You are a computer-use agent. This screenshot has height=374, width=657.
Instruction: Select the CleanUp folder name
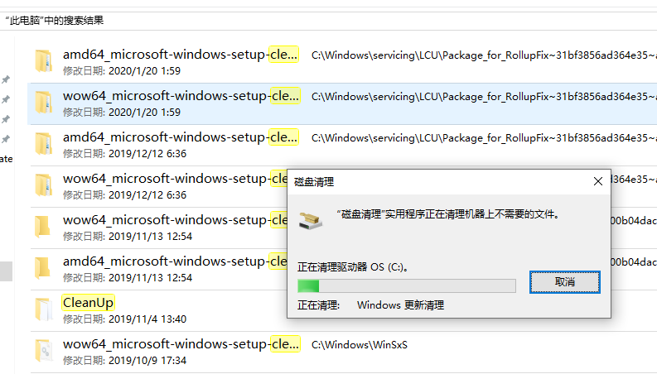click(x=88, y=302)
